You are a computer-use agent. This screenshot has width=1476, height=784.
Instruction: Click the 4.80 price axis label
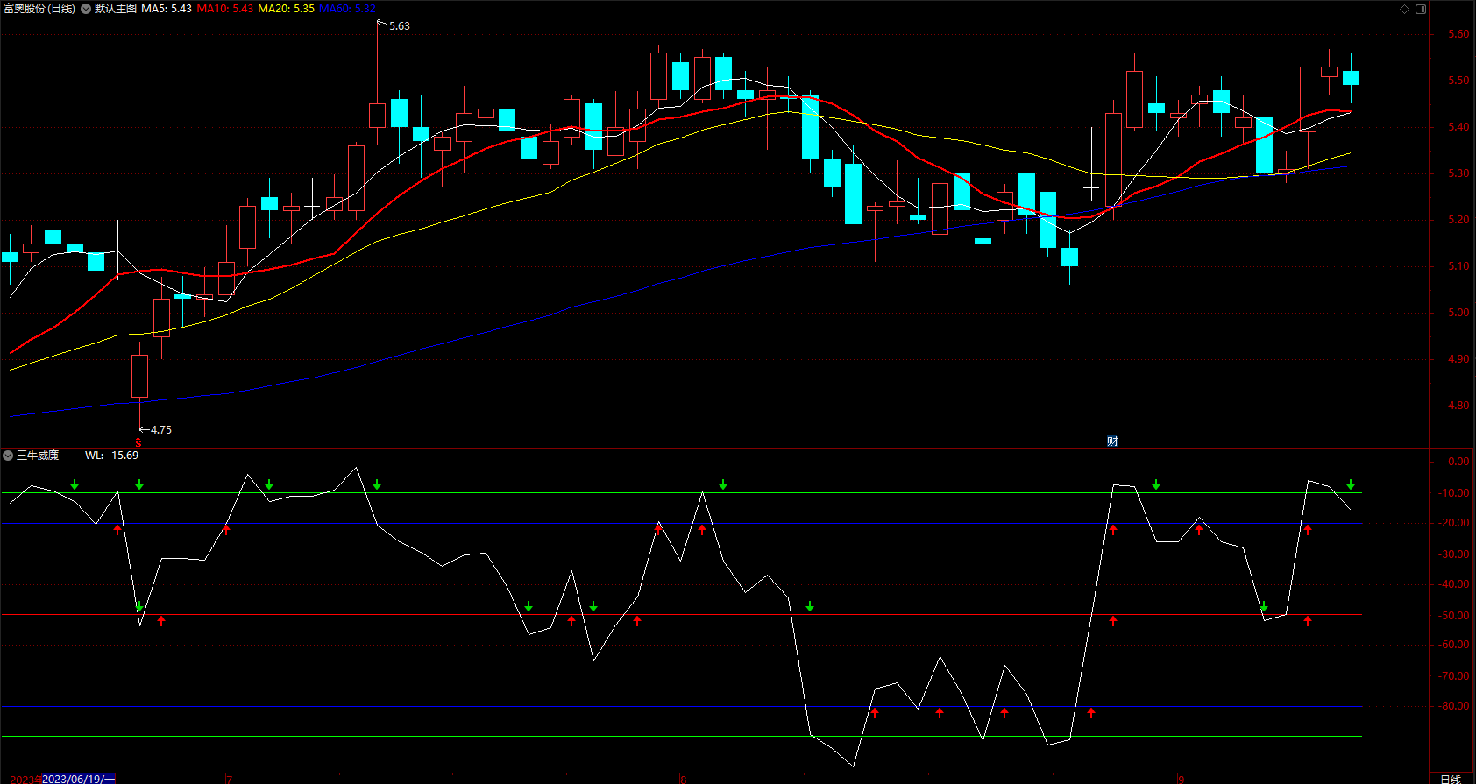[1458, 406]
